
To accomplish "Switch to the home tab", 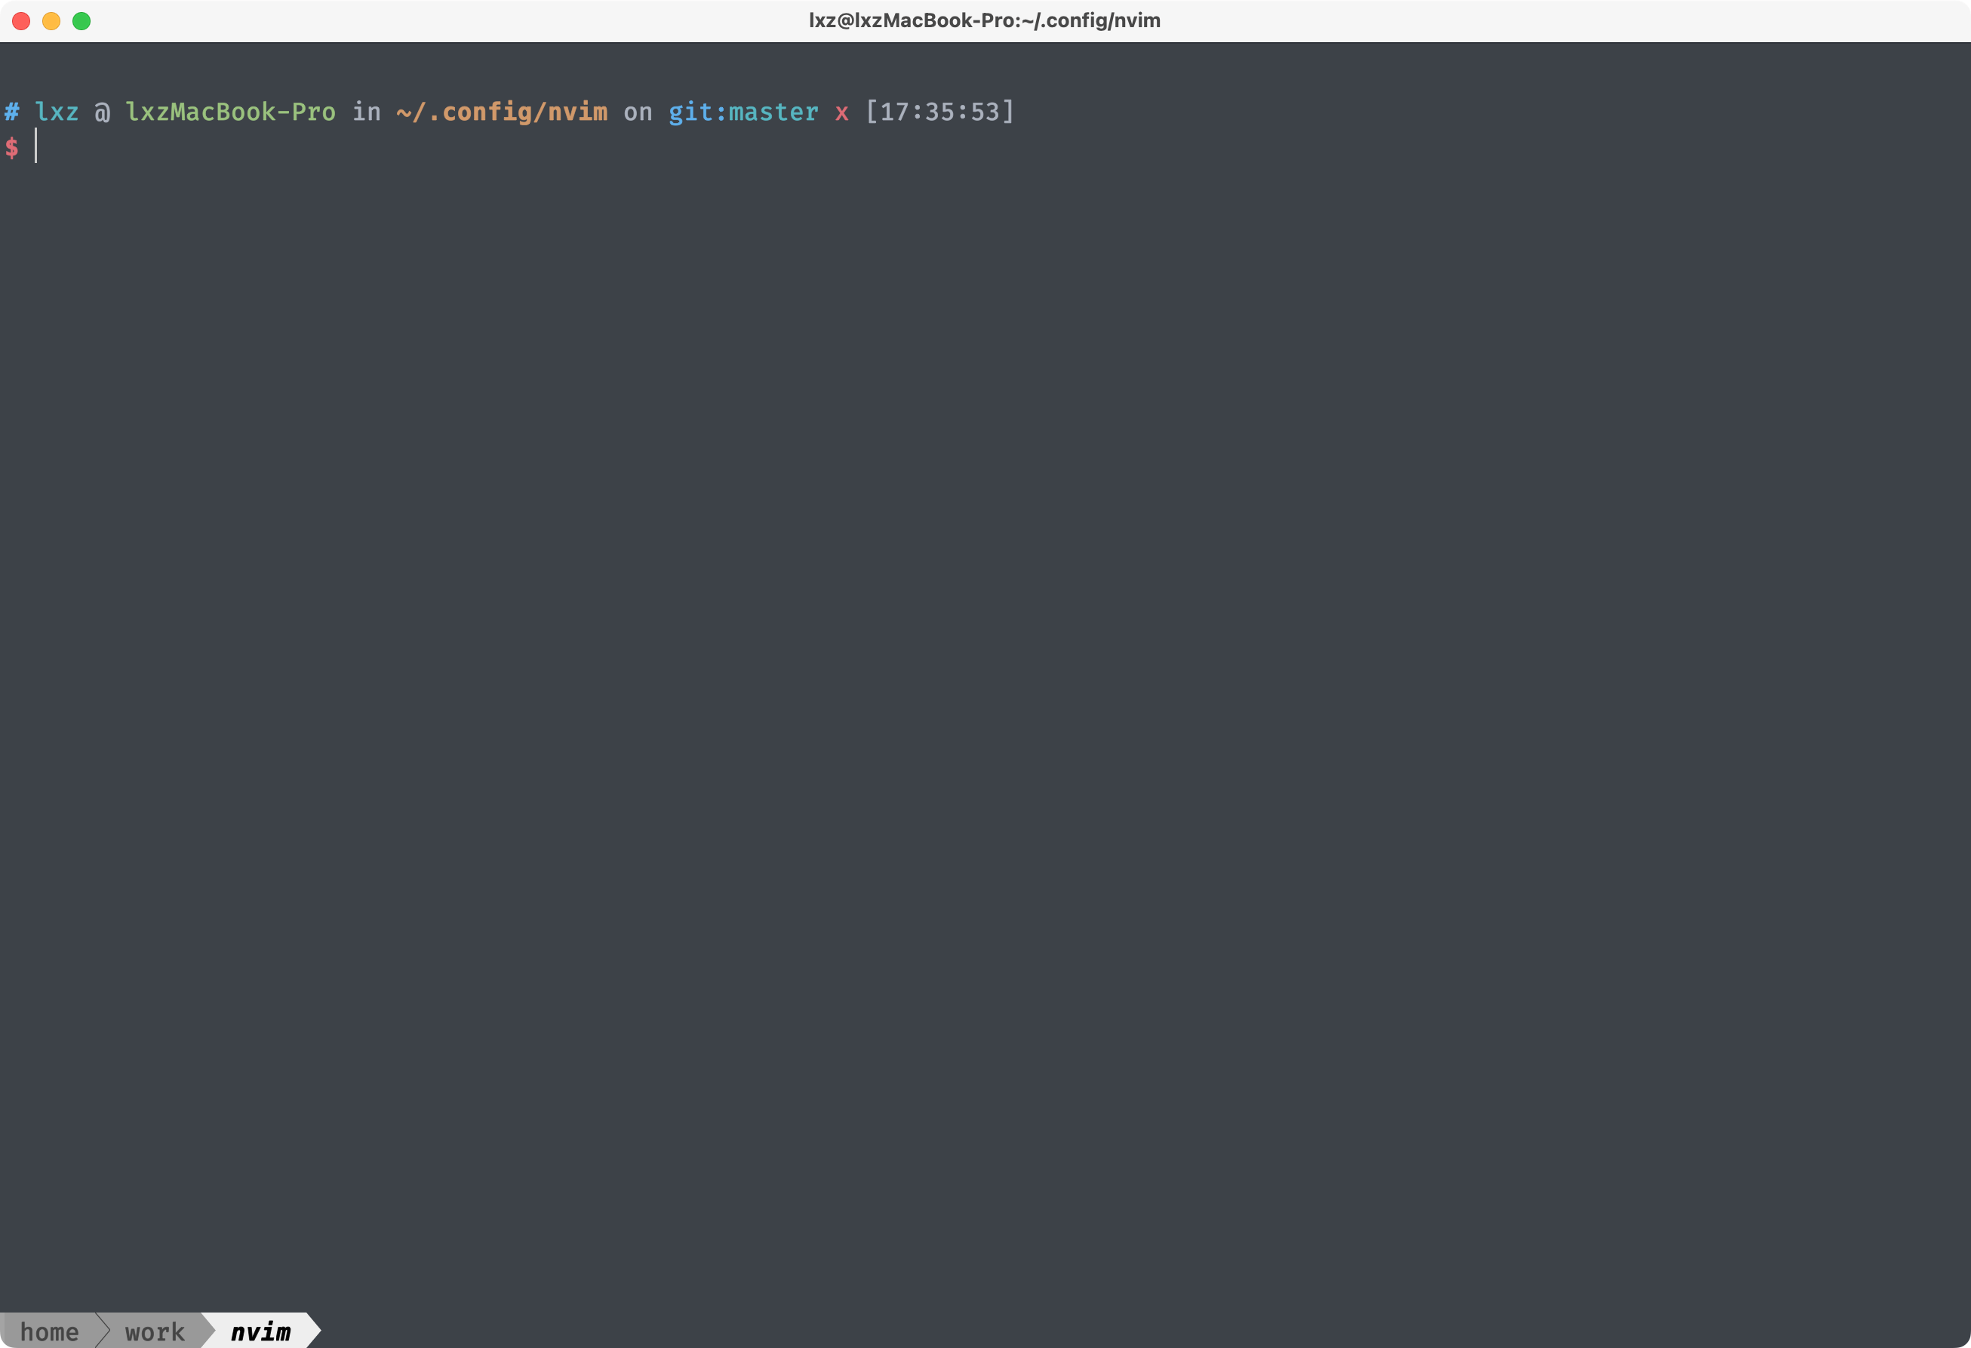I will 49,1332.
